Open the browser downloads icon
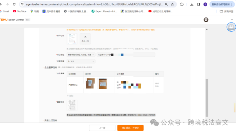 coord(192,4)
